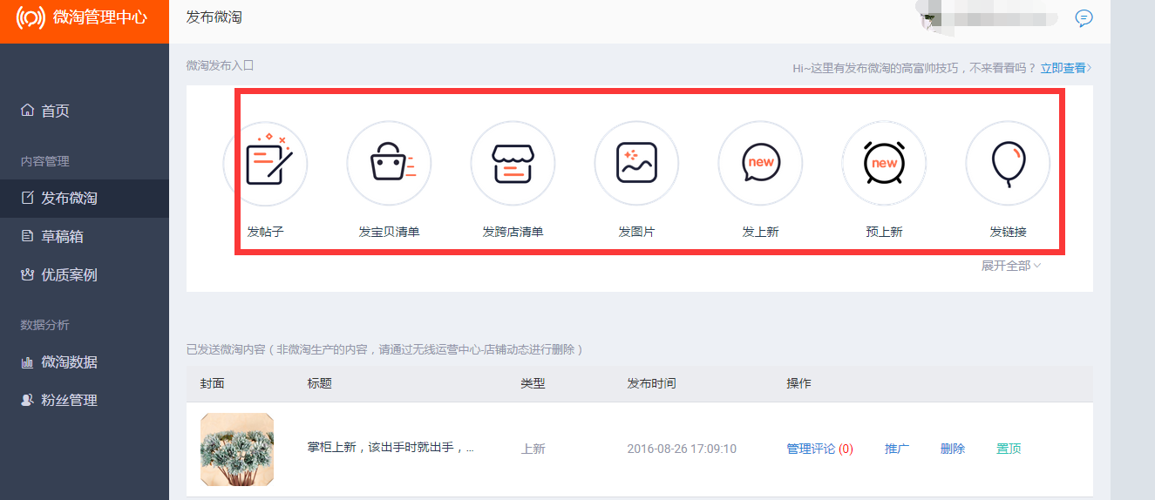
Task: Click the 发链接 balloon icon
Action: point(1008,164)
